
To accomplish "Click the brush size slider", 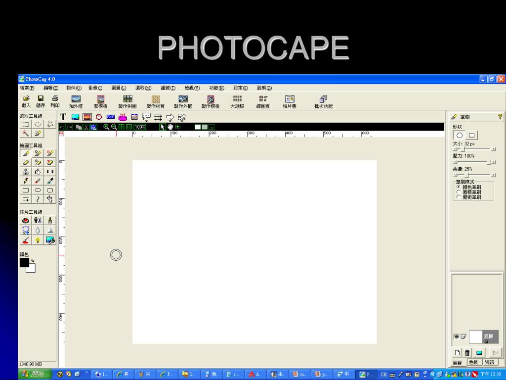I will tap(474, 149).
